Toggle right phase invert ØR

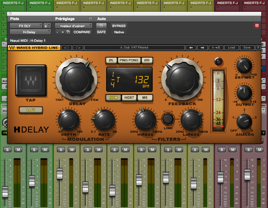[147, 60]
